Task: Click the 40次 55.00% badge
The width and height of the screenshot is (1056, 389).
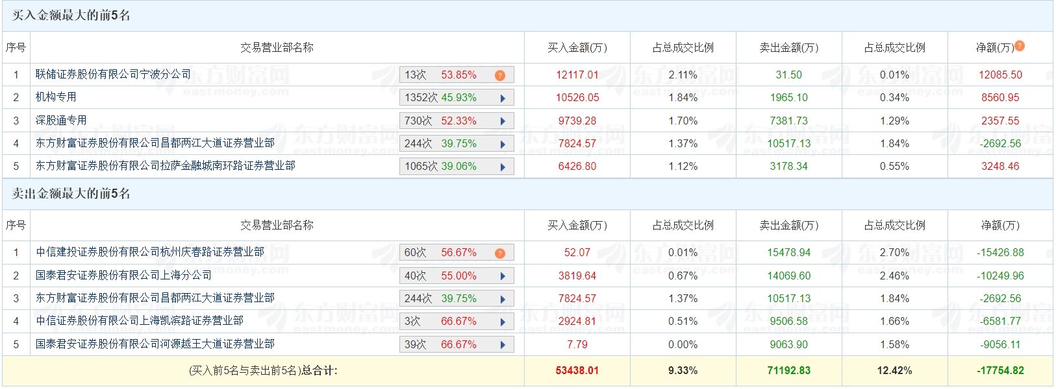Action: [x=457, y=276]
